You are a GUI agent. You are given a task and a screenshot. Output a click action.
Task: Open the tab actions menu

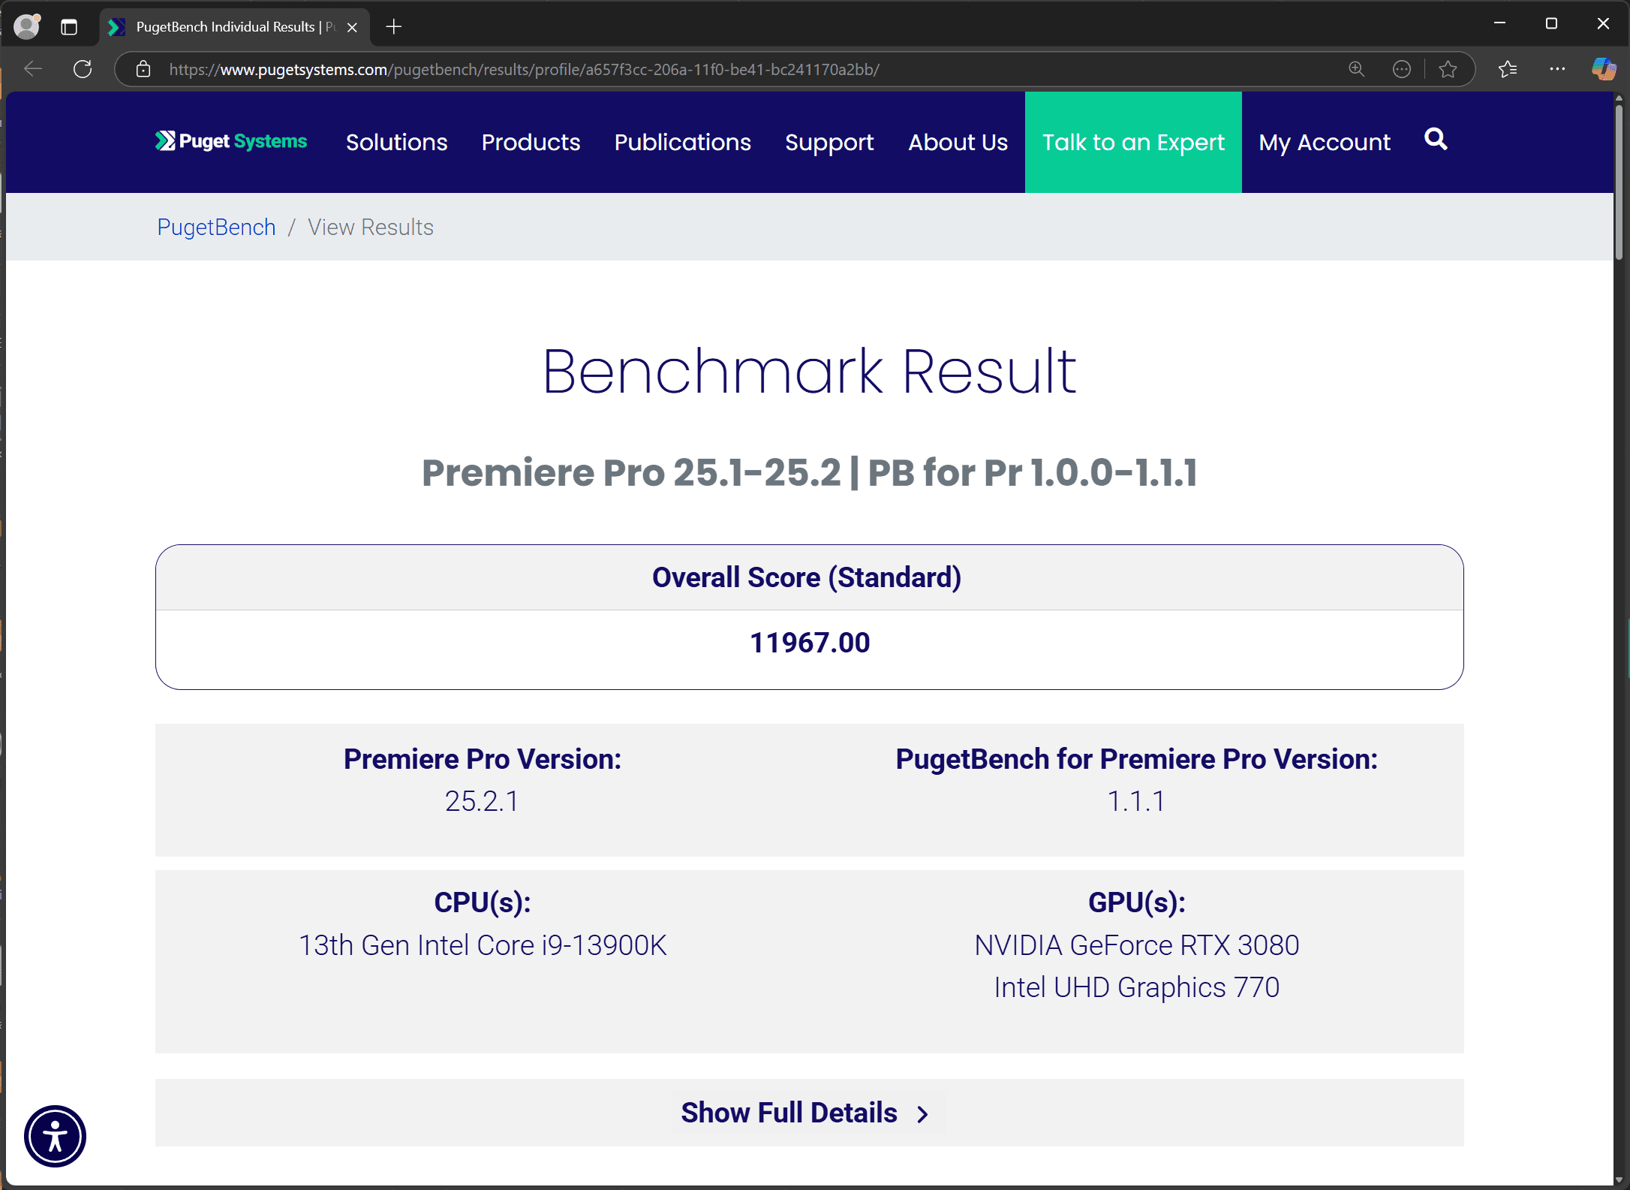point(69,26)
